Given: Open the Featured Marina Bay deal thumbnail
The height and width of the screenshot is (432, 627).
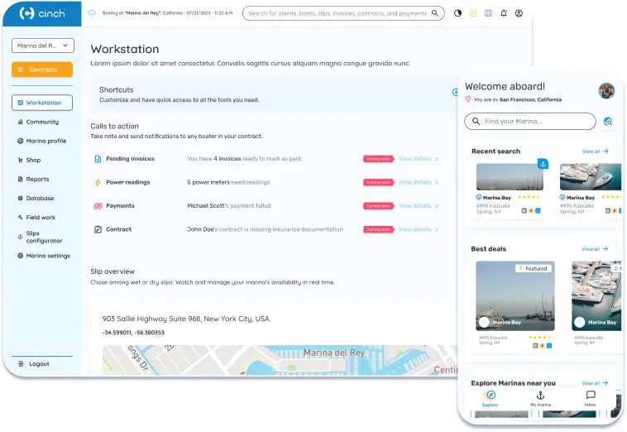Looking at the screenshot, I should (515, 295).
